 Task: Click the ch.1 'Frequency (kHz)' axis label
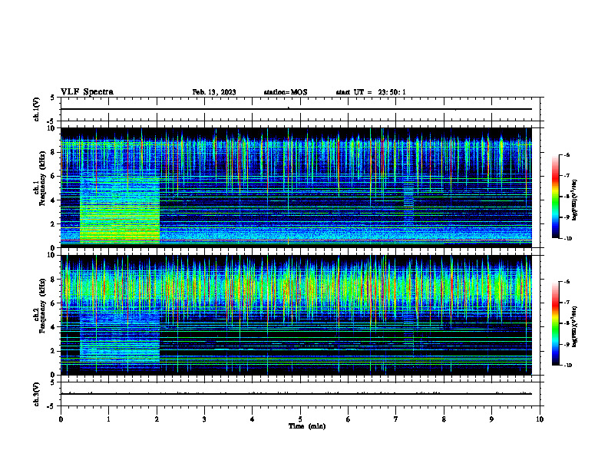click(x=44, y=178)
